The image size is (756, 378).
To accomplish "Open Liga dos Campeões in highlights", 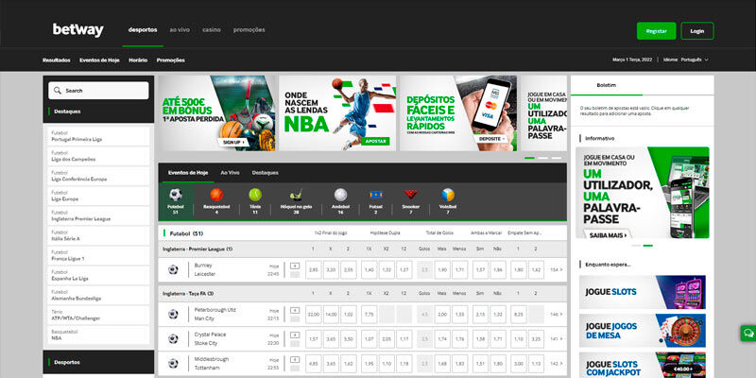I will pos(99,156).
